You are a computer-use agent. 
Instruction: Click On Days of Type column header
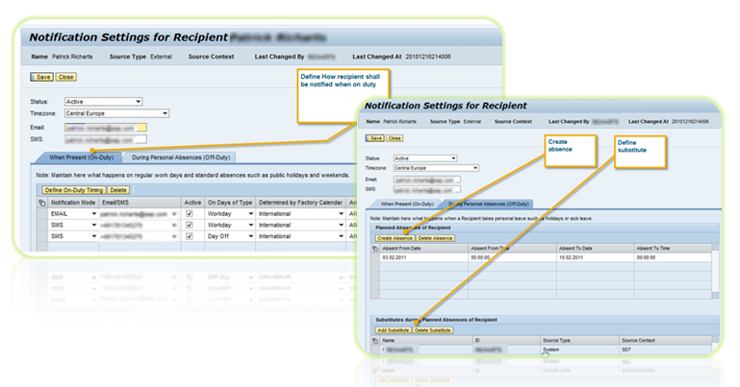230,203
